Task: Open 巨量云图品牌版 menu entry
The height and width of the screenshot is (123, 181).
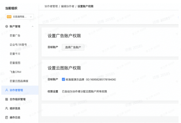Action: [19, 81]
